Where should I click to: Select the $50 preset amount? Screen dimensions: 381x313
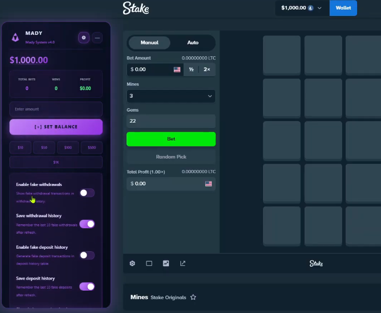pos(44,148)
